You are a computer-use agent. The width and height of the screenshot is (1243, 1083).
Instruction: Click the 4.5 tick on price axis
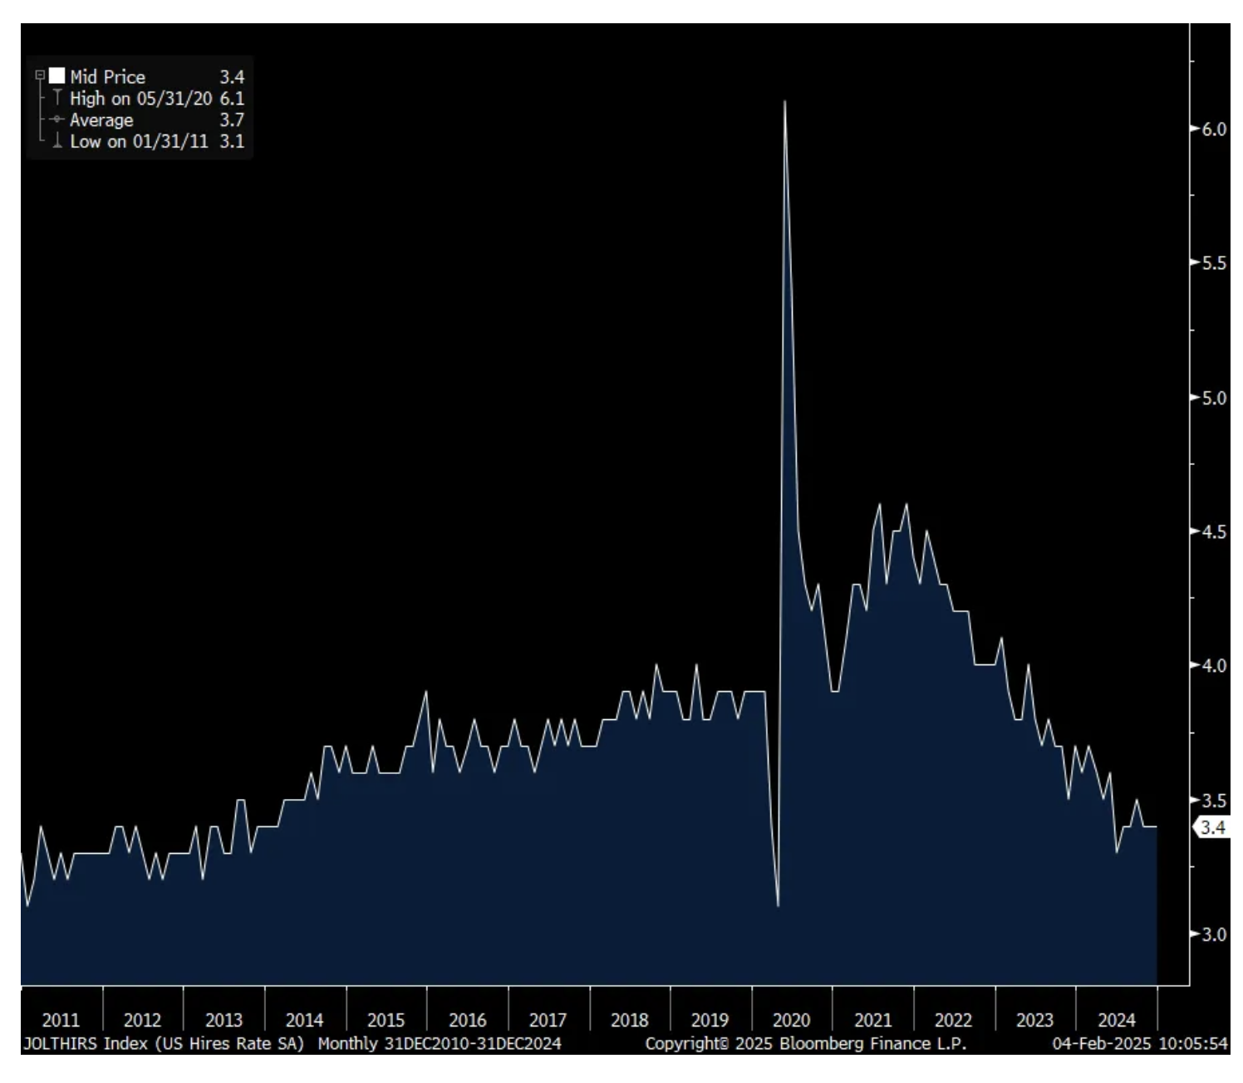tap(1214, 532)
